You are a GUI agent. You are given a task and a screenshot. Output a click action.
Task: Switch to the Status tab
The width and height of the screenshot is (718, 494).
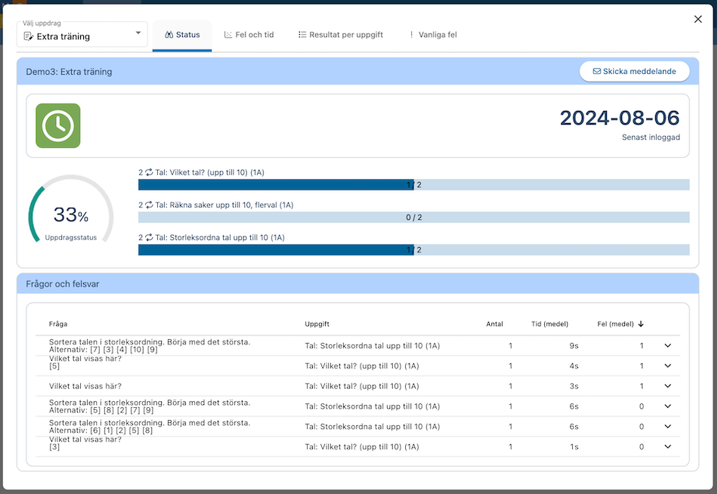[182, 35]
